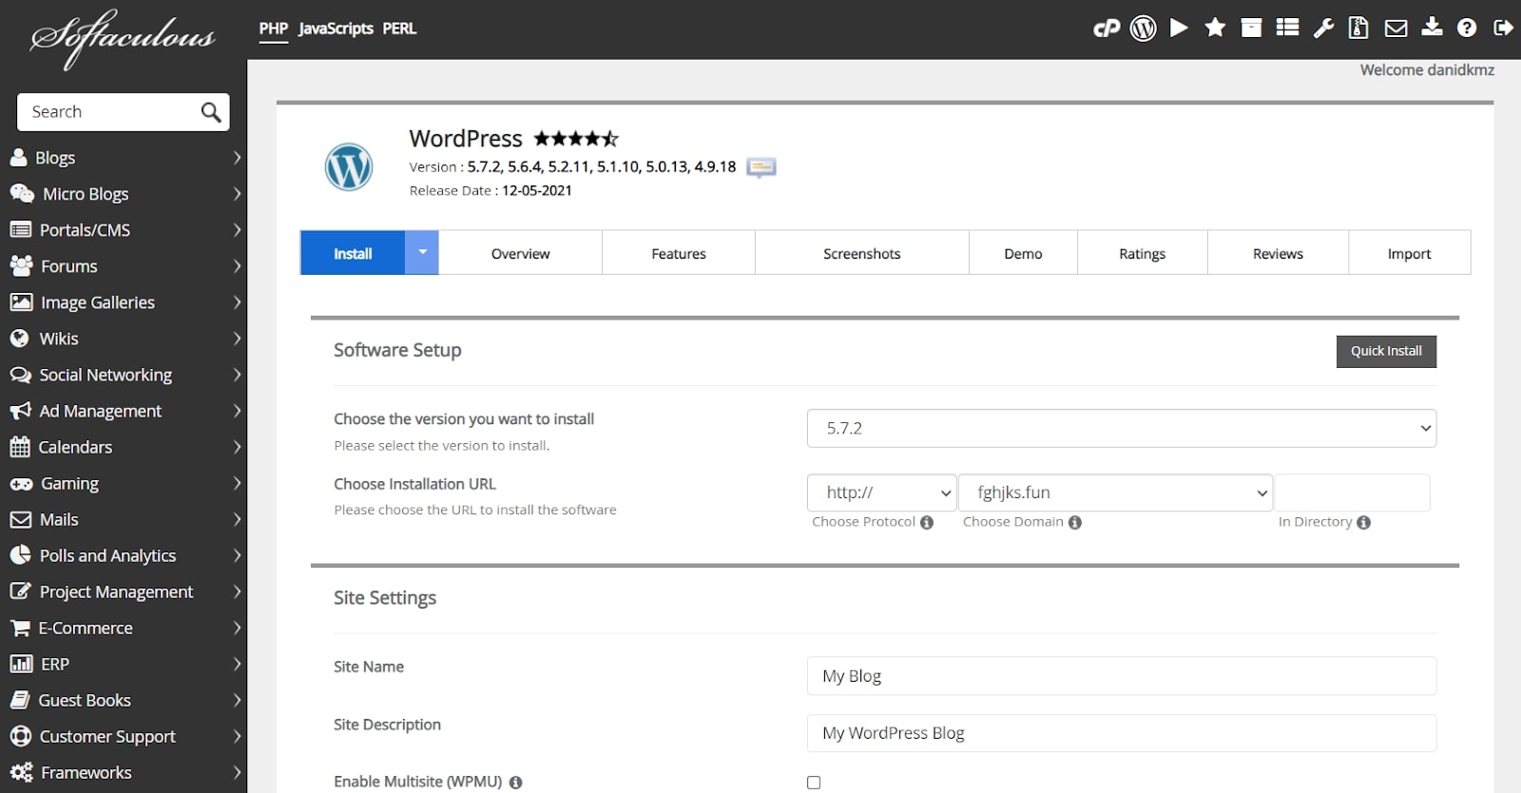The height and width of the screenshot is (793, 1521).
Task: Click the star ratings icon in top bar
Action: click(1215, 28)
